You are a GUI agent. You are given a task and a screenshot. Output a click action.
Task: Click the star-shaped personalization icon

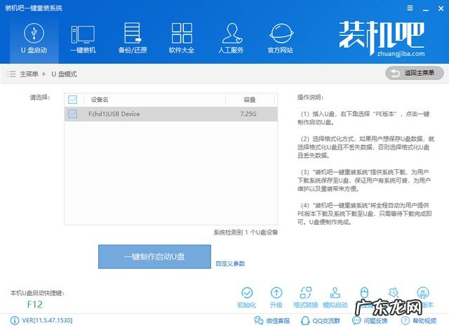394,293
